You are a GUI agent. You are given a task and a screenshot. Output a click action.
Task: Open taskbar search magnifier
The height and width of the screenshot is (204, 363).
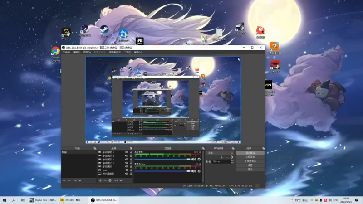(x=14, y=200)
